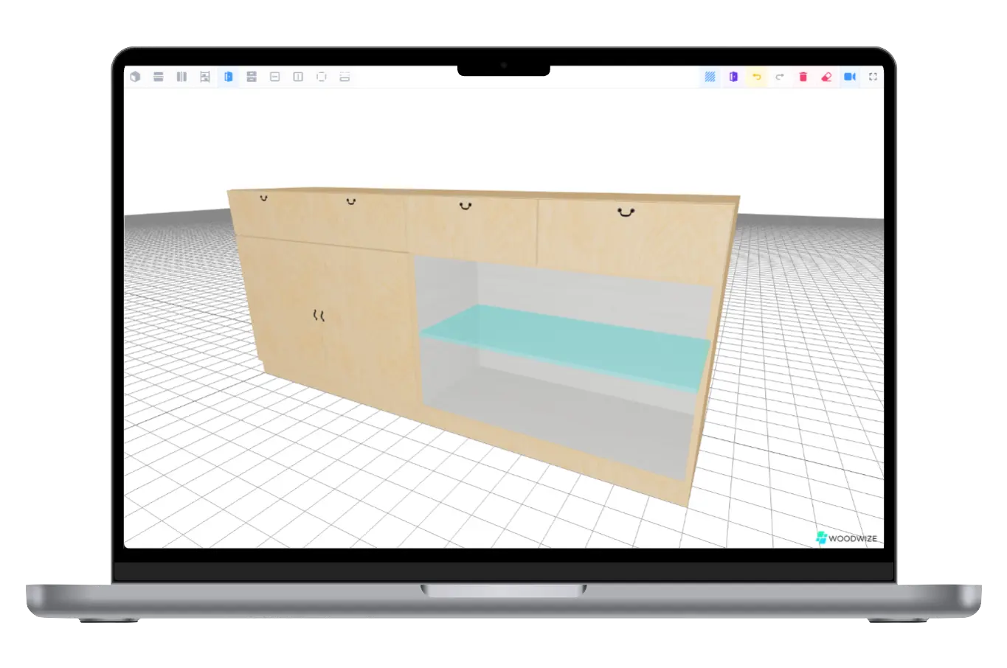The height and width of the screenshot is (668, 1007).
Task: Select the drawers tool
Action: tap(251, 77)
